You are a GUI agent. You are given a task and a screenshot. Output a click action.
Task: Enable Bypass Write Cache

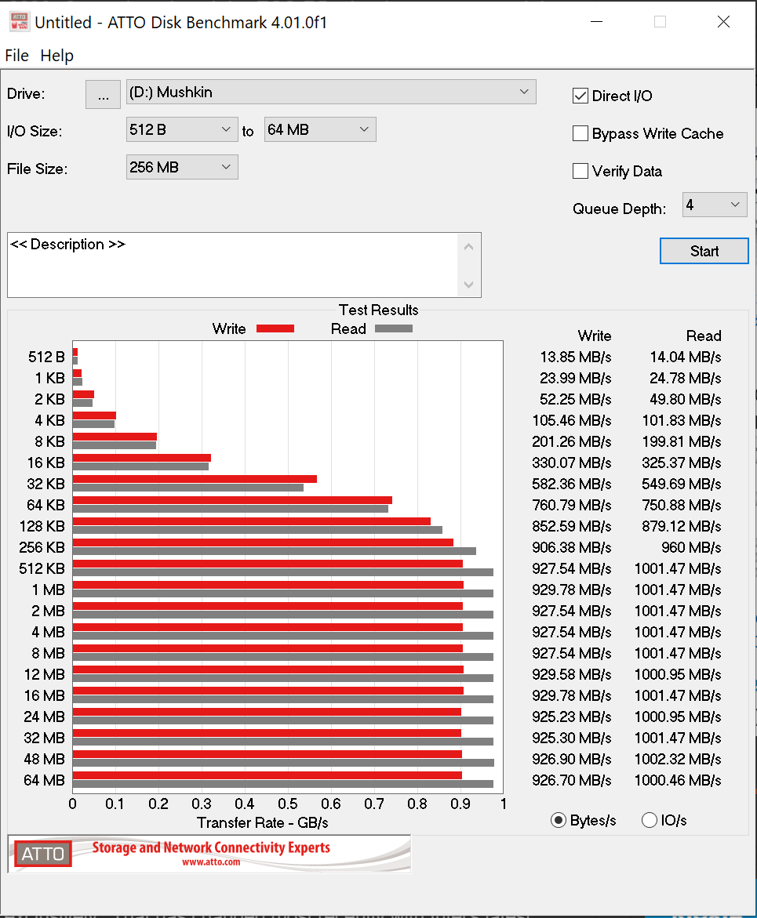580,134
